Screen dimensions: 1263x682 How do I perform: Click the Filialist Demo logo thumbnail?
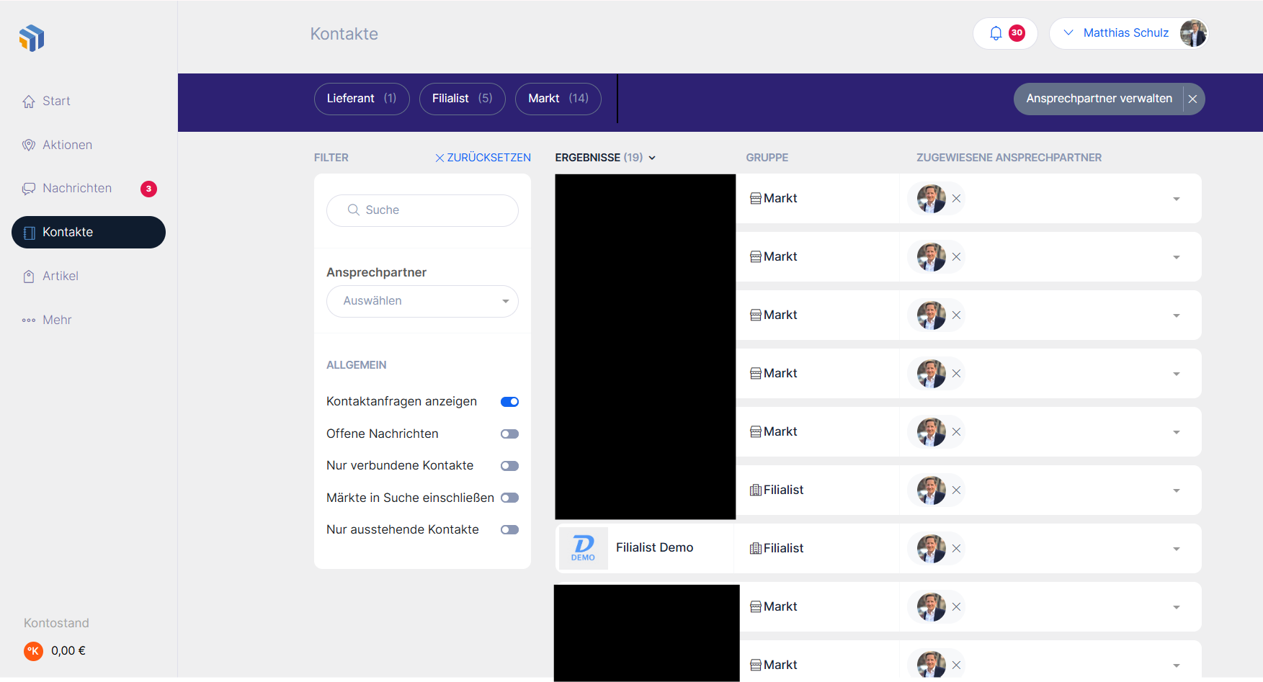[583, 549]
